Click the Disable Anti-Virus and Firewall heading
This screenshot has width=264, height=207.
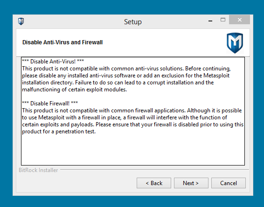63,42
